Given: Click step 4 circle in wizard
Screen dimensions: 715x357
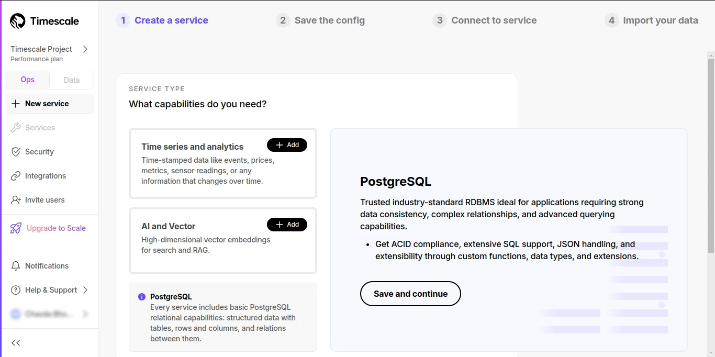Looking at the screenshot, I should pyautogui.click(x=611, y=20).
